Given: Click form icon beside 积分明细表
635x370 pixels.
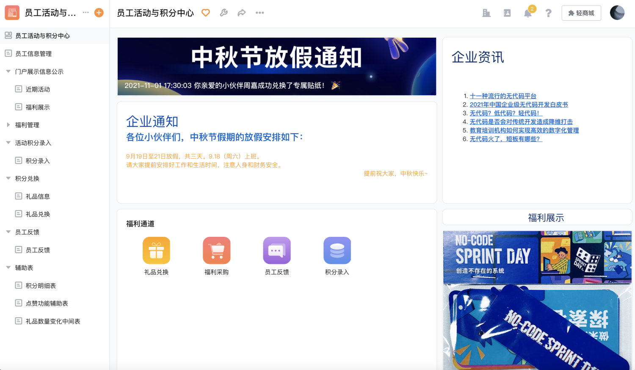Looking at the screenshot, I should tap(19, 285).
